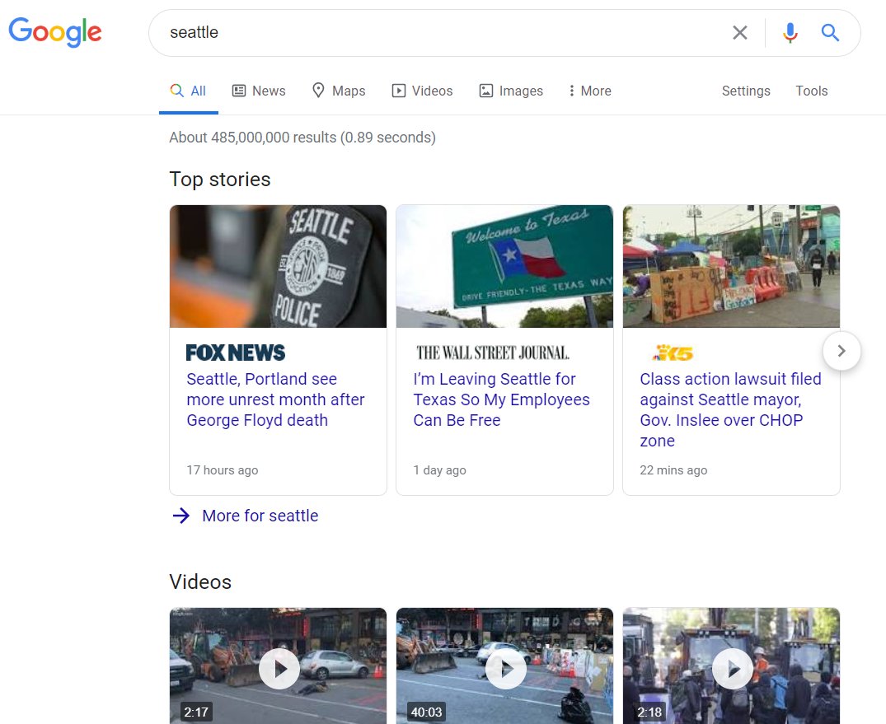
Task: Open Seattle, Portland see more unrest headline
Action: coord(276,399)
